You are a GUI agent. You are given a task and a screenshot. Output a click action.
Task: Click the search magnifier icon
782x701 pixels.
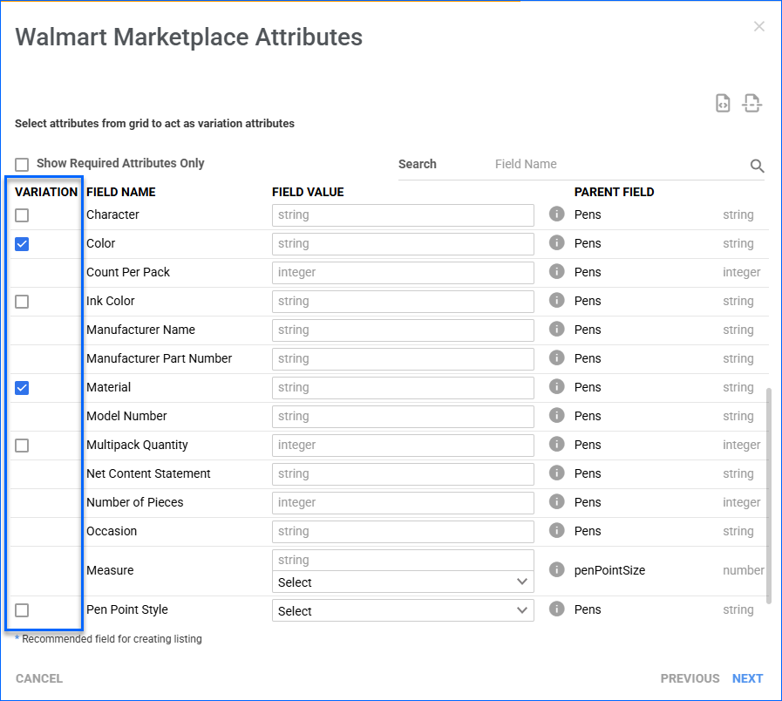[x=757, y=166]
